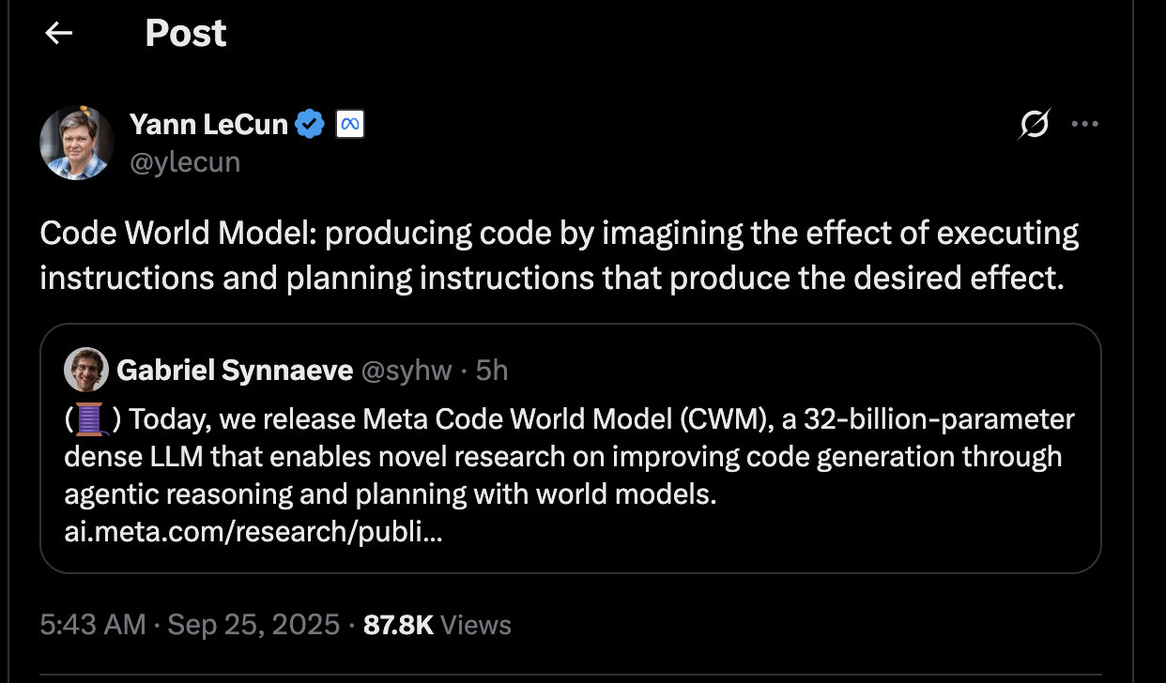Click the Grok explain icon
This screenshot has height=683, width=1166.
tap(1034, 125)
